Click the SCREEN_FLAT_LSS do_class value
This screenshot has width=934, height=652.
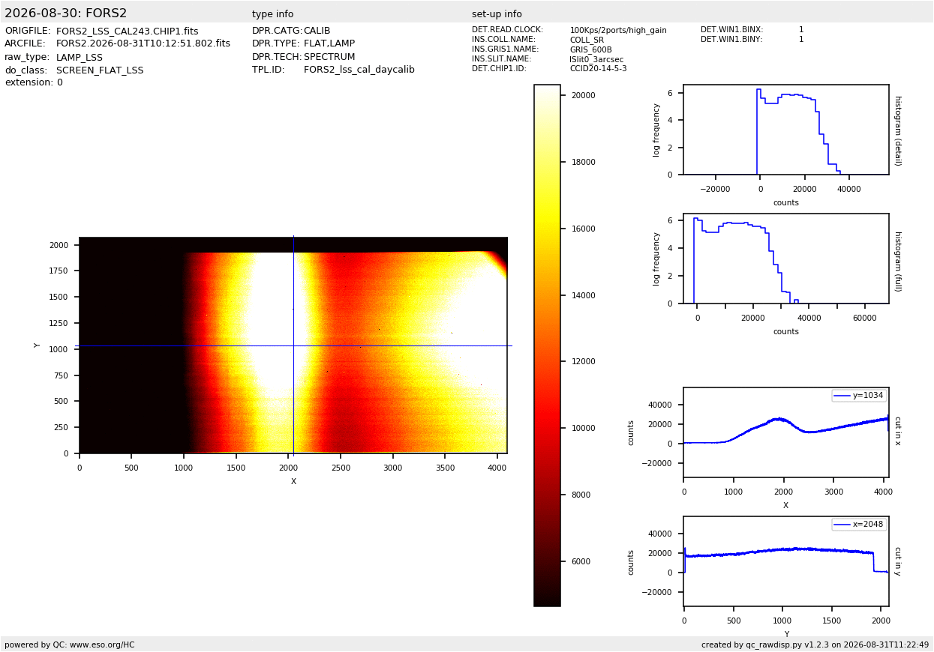click(x=100, y=70)
